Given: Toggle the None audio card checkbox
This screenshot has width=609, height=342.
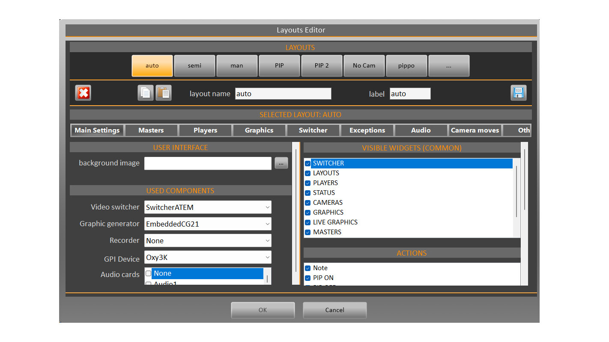Looking at the screenshot, I should pos(148,274).
